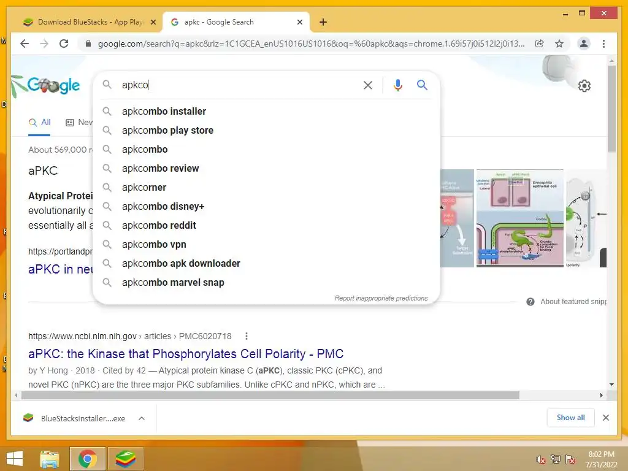Open new tab with the plus button
The width and height of the screenshot is (628, 471).
pyautogui.click(x=323, y=22)
